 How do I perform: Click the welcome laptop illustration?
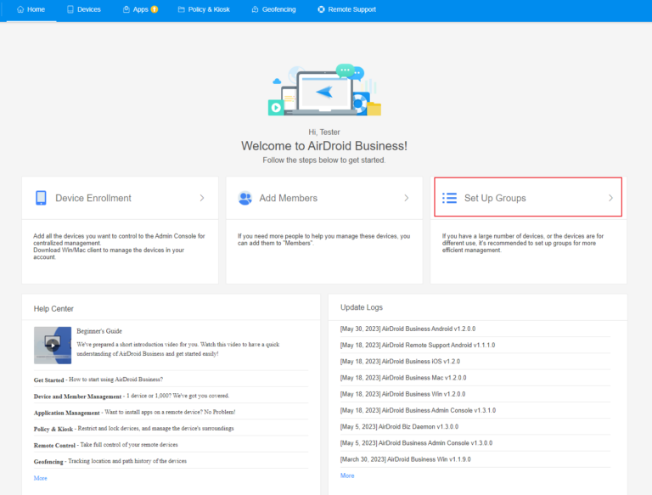(x=325, y=90)
